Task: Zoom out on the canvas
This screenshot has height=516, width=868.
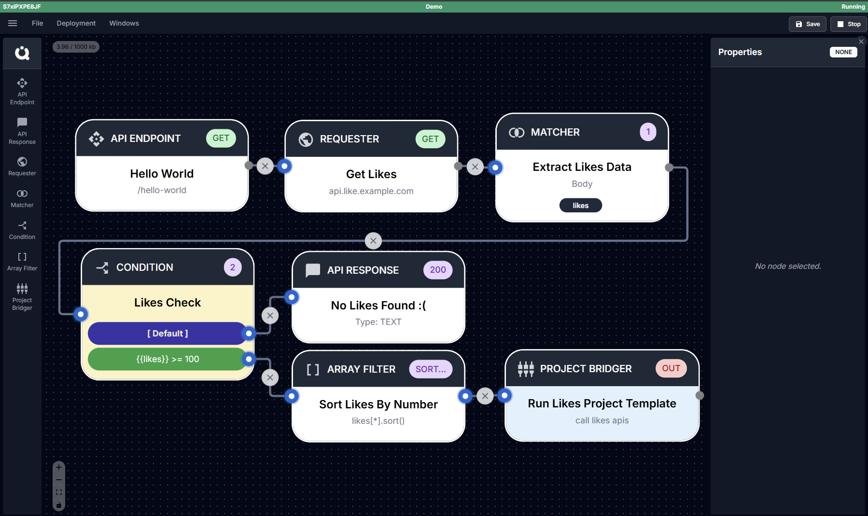Action: point(59,480)
